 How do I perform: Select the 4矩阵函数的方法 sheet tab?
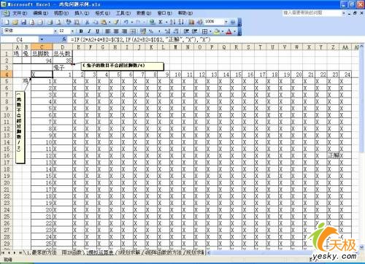(163, 252)
